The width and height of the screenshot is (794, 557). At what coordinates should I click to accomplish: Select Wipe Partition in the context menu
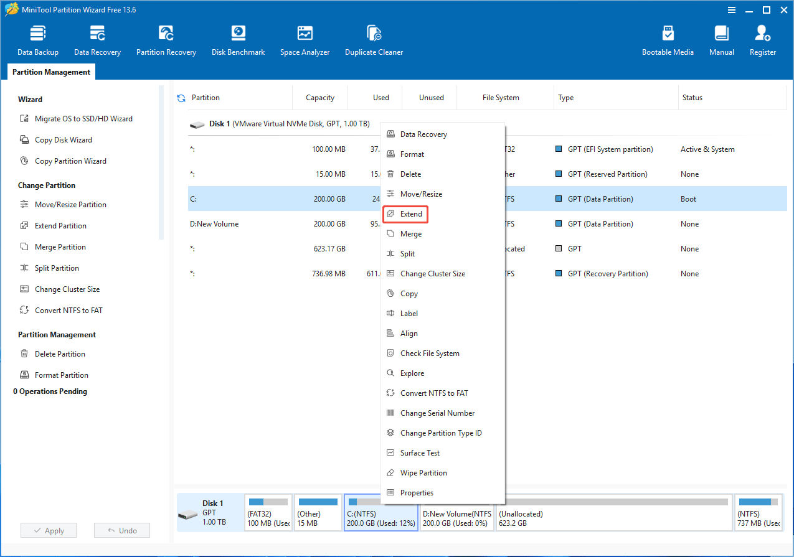click(x=443, y=473)
